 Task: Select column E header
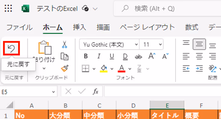167,105
